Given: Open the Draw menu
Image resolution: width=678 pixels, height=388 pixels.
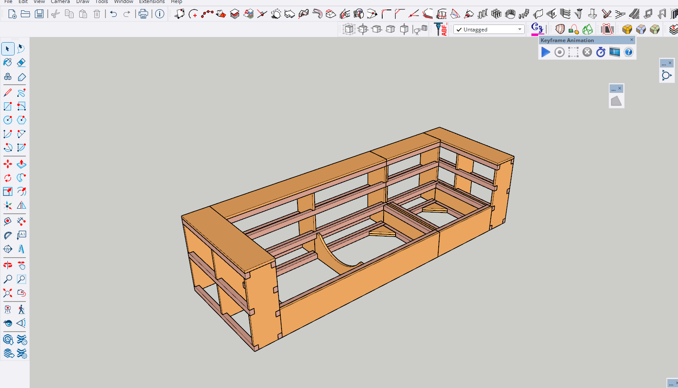Looking at the screenshot, I should coord(83,2).
